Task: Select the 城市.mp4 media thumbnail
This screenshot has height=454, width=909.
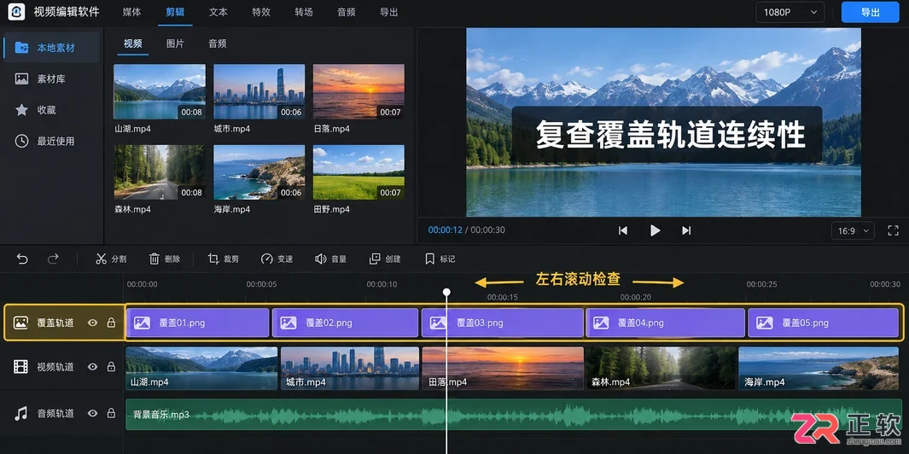Action: [259, 91]
